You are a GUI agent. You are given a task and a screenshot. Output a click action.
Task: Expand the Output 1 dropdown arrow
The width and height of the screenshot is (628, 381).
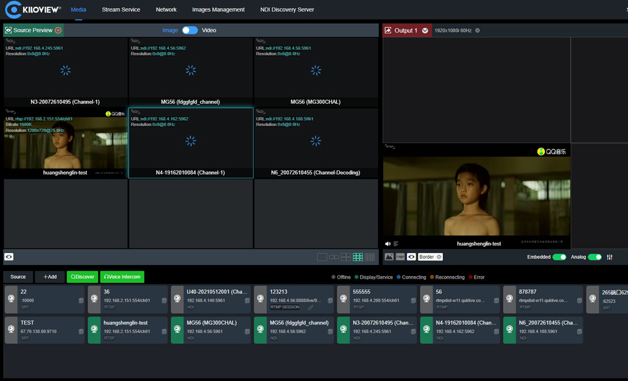425,30
